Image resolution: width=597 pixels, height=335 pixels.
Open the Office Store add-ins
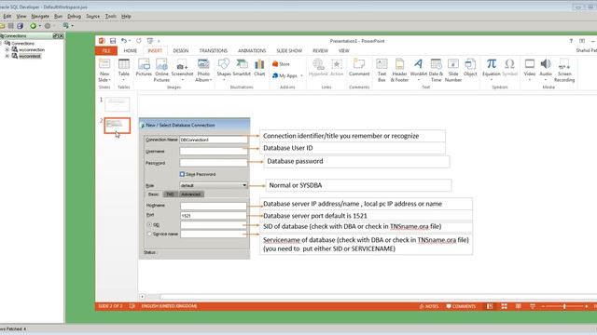pyautogui.click(x=281, y=64)
